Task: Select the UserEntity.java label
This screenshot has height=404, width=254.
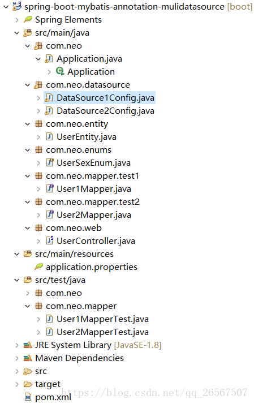Action: pos(87,137)
